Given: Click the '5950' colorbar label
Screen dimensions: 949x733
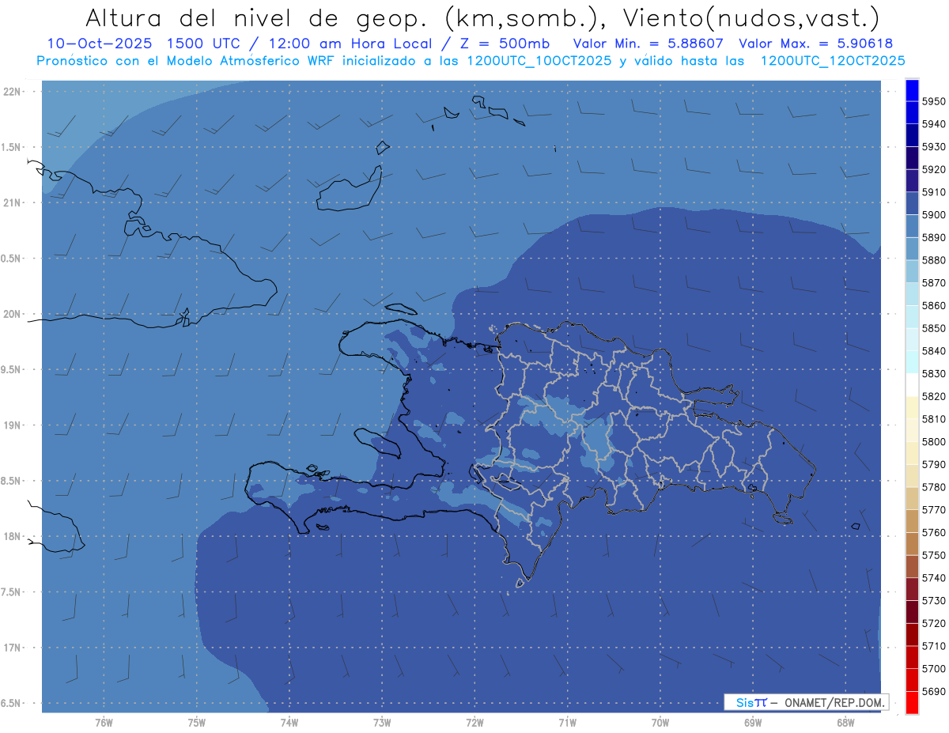Looking at the screenshot, I should (933, 101).
